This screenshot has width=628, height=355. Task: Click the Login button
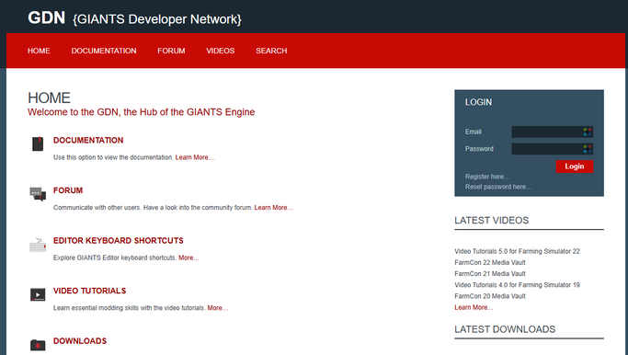coord(575,166)
